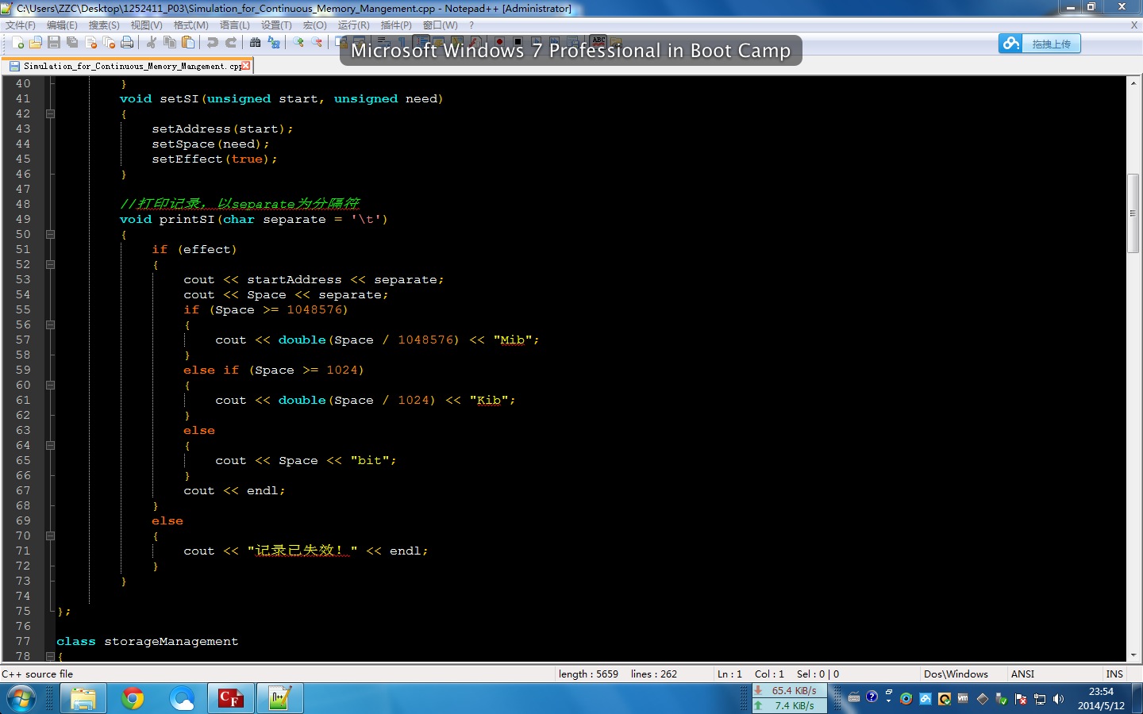
Task: Click the vertical scrollbar up arrow
Action: [x=1133, y=83]
